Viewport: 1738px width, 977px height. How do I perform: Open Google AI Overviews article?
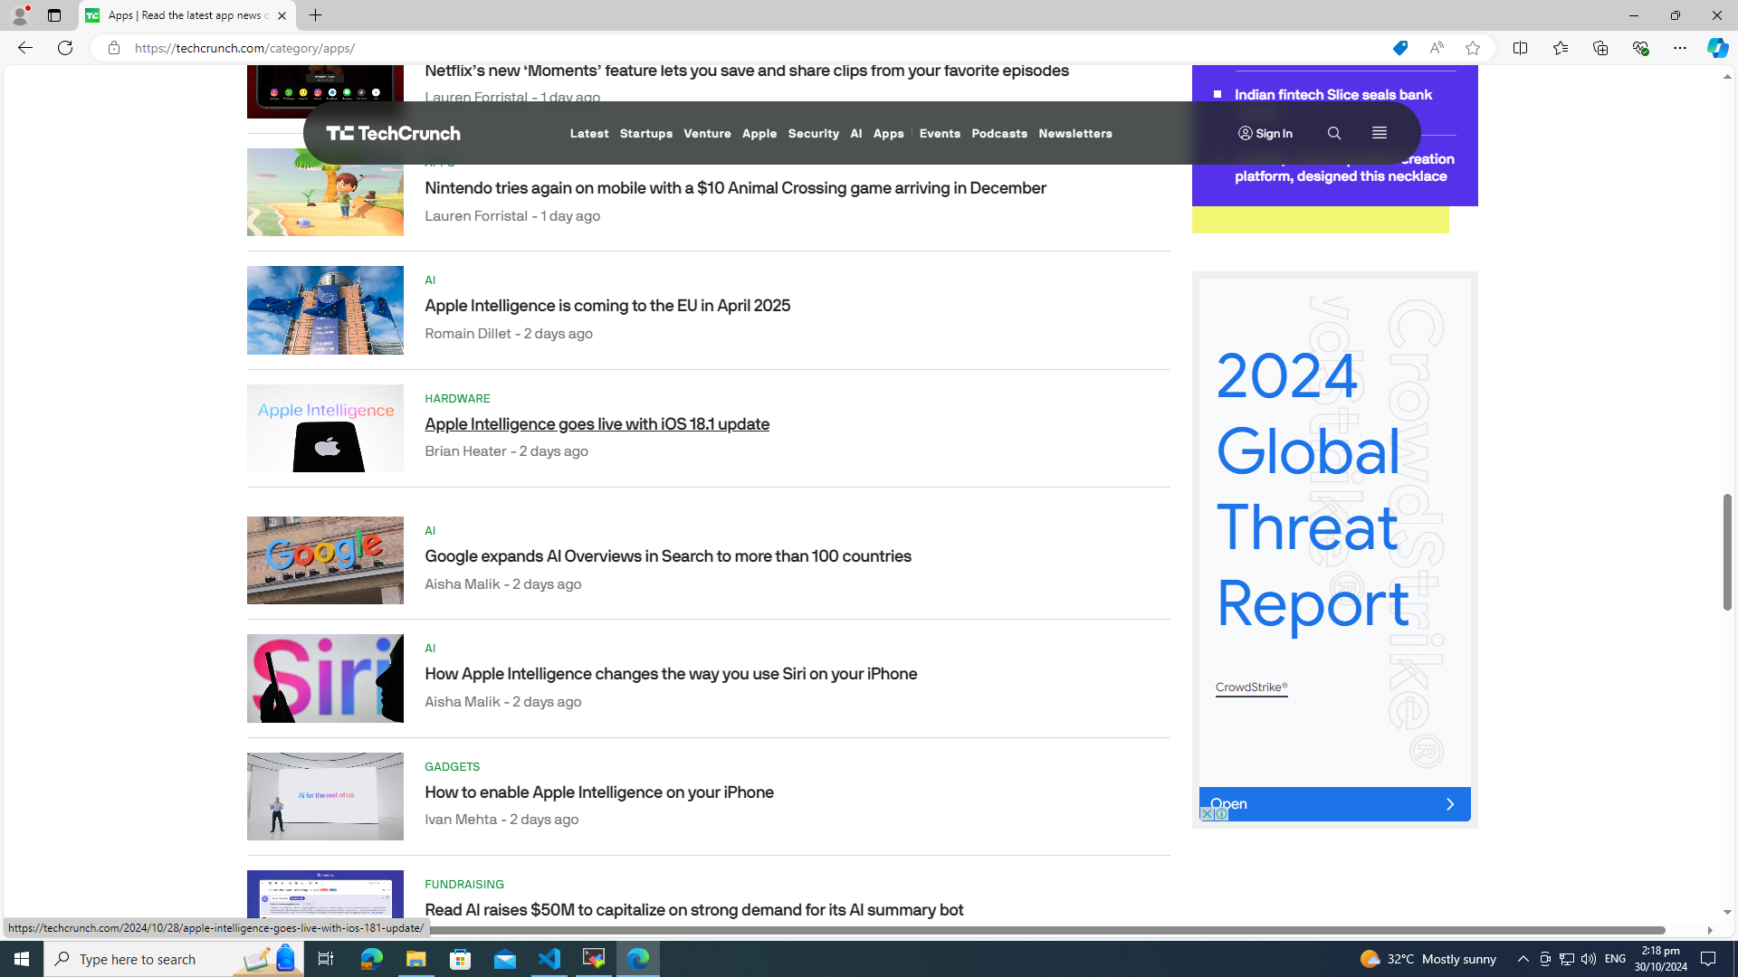coord(668,556)
